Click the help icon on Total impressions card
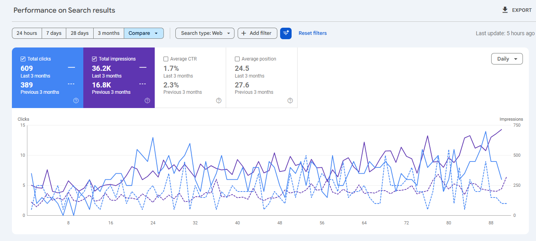 coord(147,101)
